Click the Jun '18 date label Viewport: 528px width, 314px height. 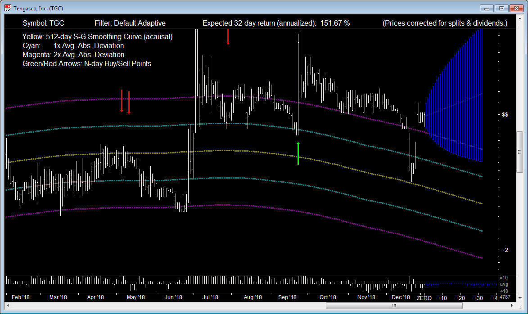(x=173, y=297)
